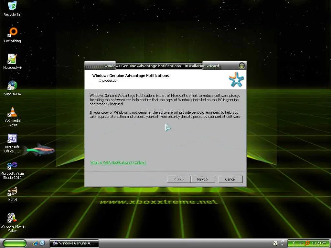
Task: Click the 10:28 PM clock
Action: pos(319,243)
